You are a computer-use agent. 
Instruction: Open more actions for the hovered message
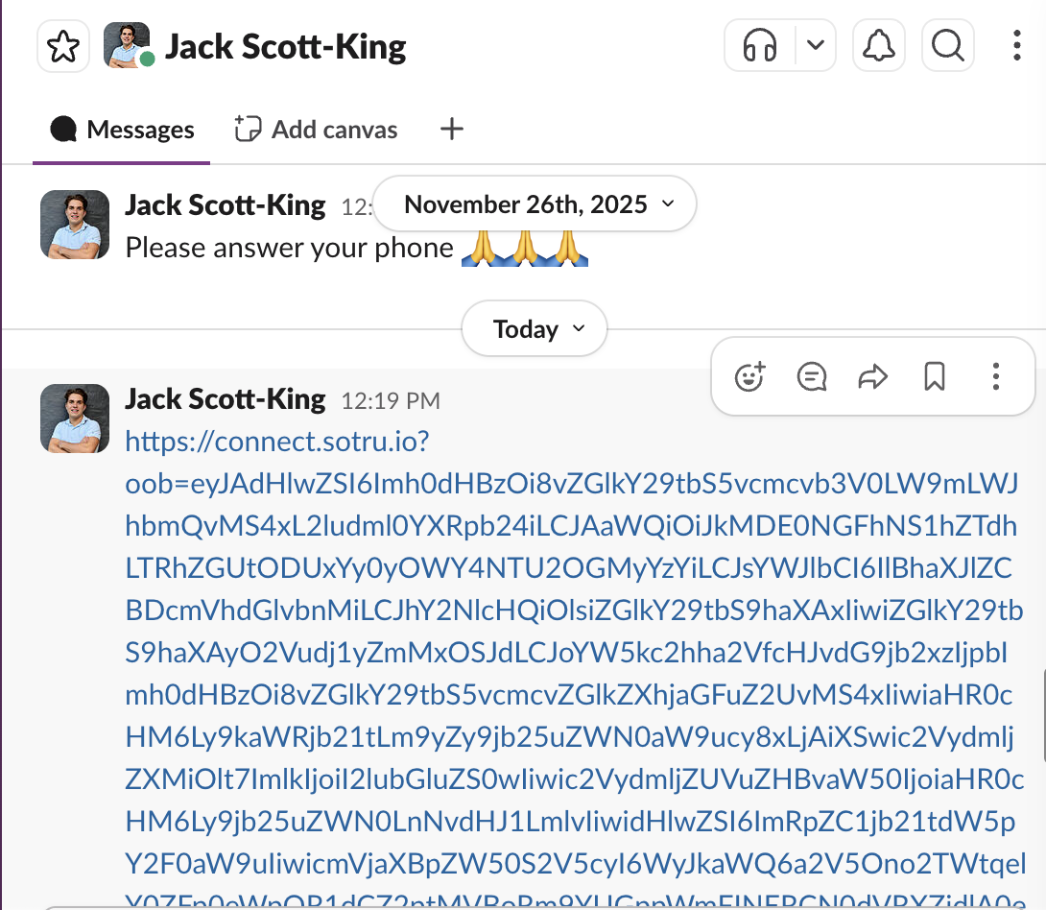click(x=996, y=377)
